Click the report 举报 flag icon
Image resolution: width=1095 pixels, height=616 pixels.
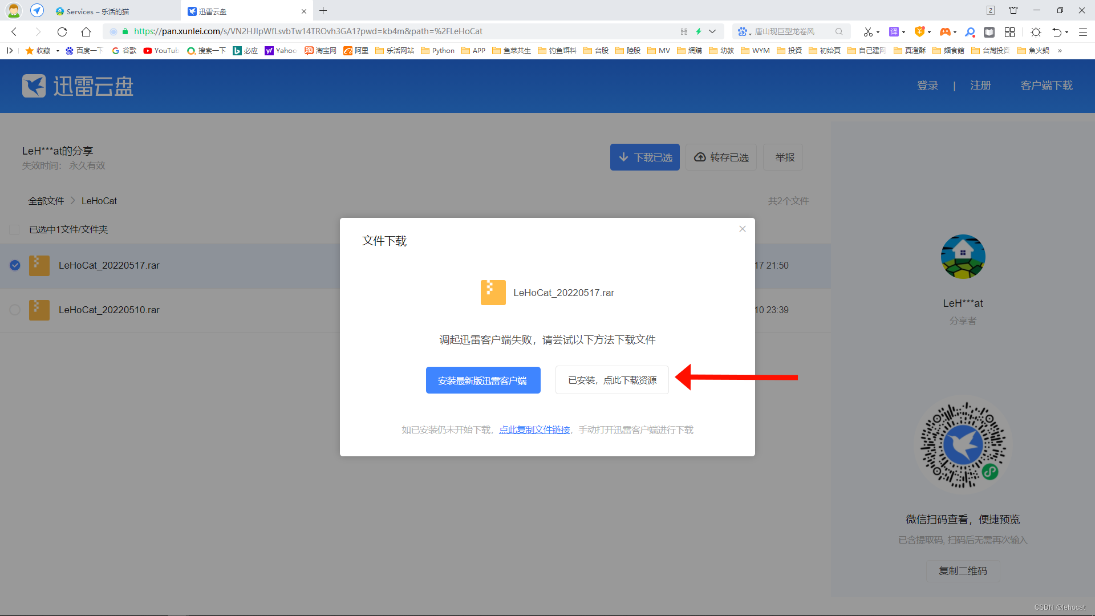(x=784, y=157)
